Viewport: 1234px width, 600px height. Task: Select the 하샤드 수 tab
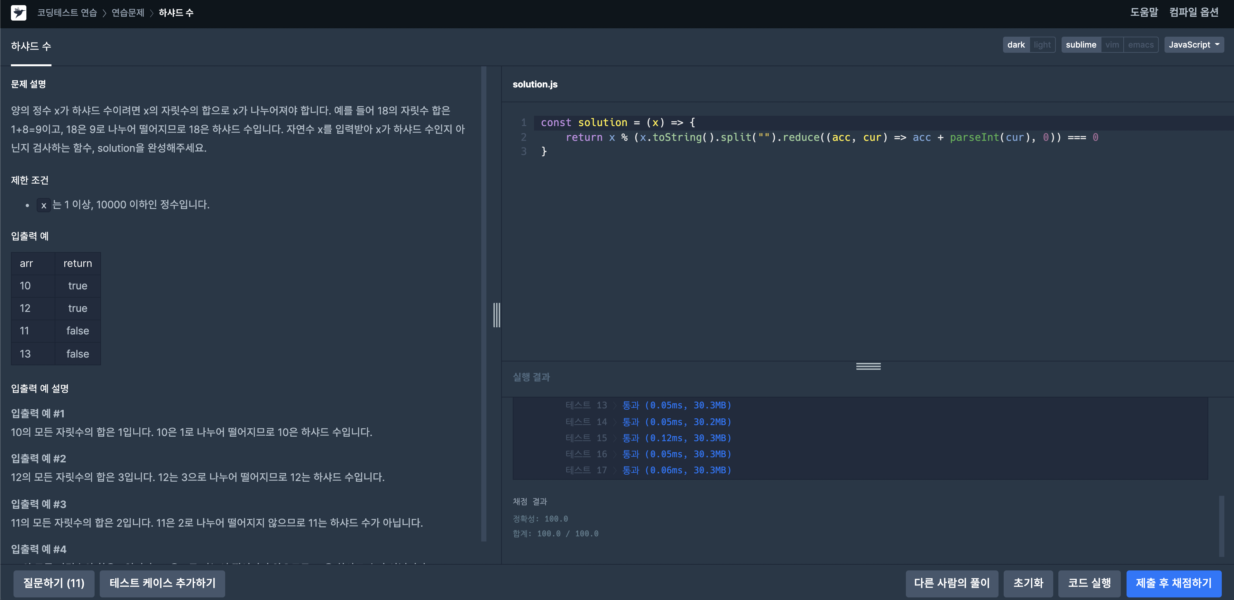31,46
